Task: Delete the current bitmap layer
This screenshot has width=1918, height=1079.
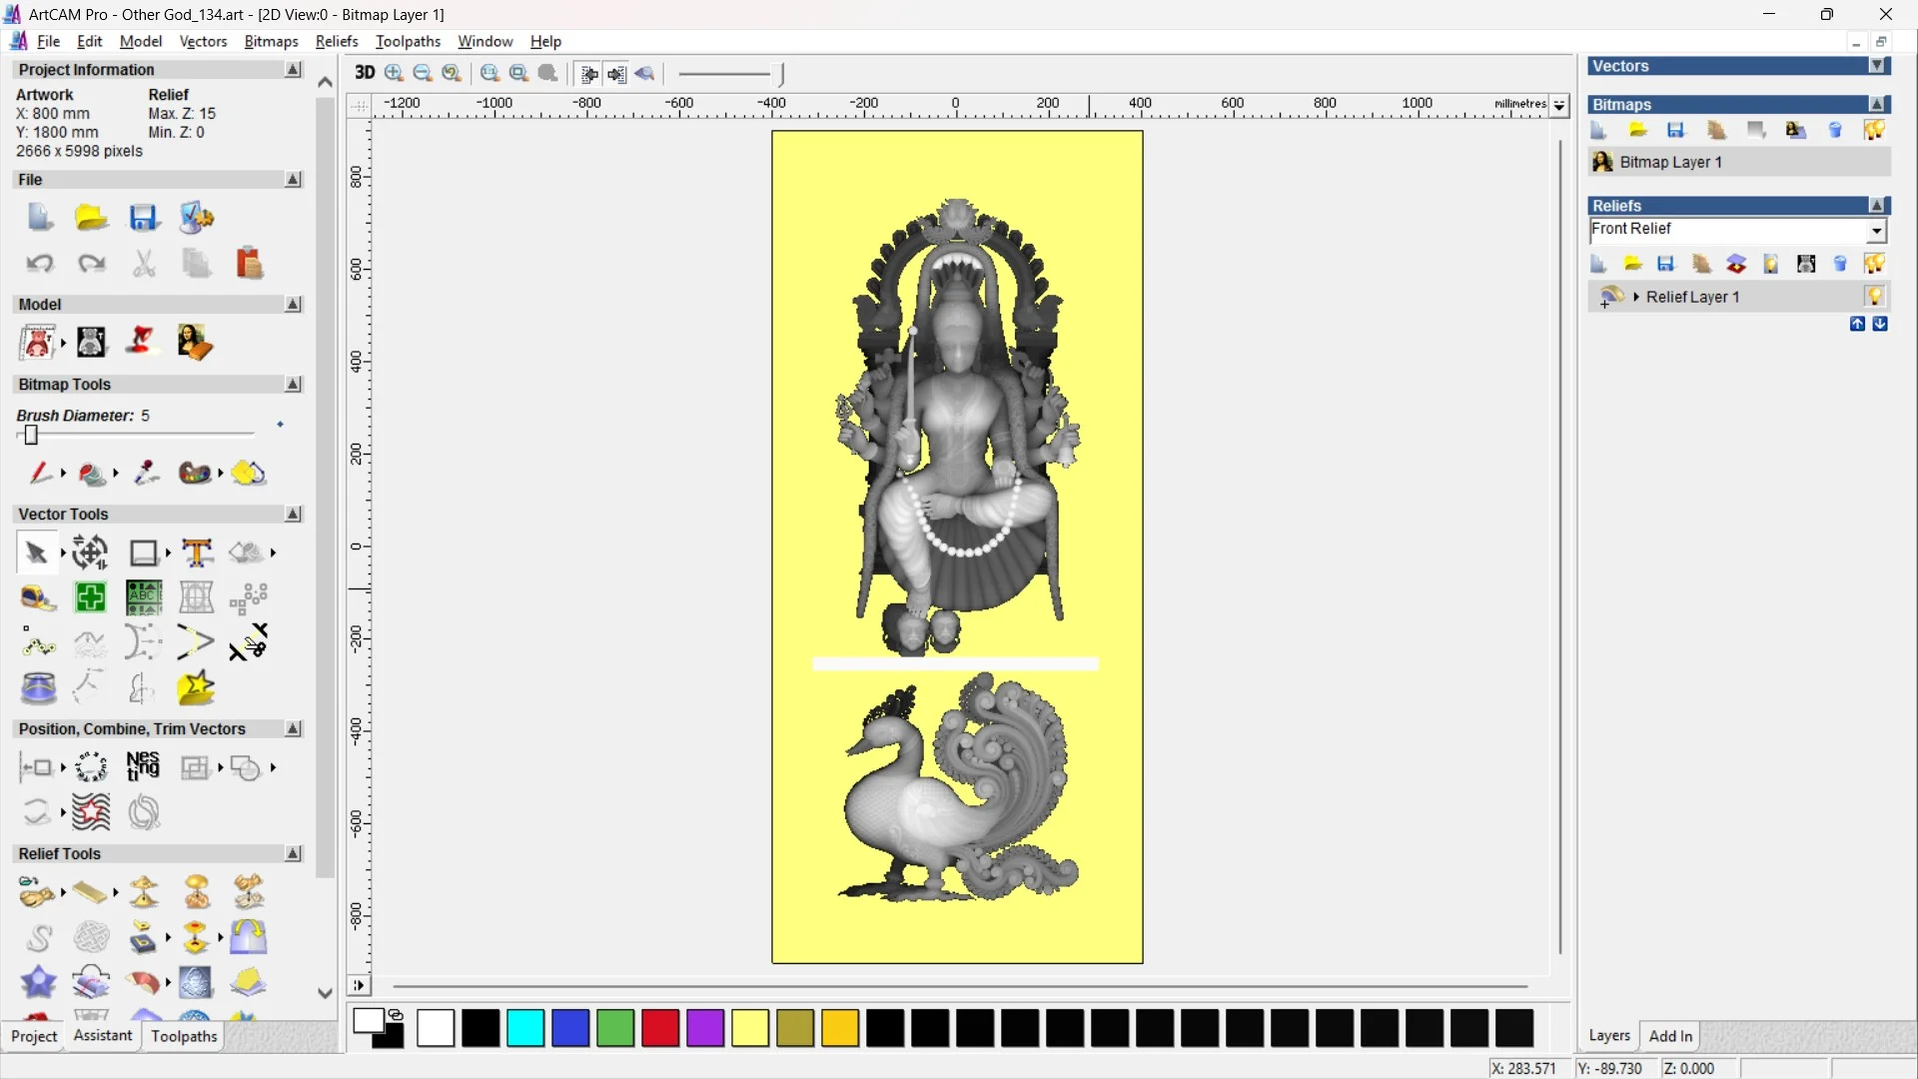Action: [x=1835, y=130]
